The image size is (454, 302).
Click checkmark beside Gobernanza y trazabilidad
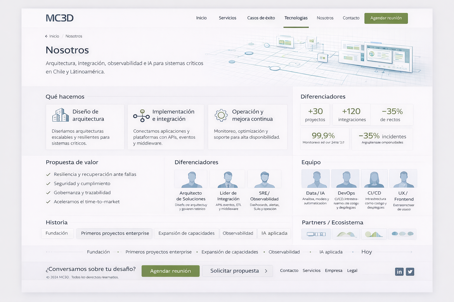[48, 193]
